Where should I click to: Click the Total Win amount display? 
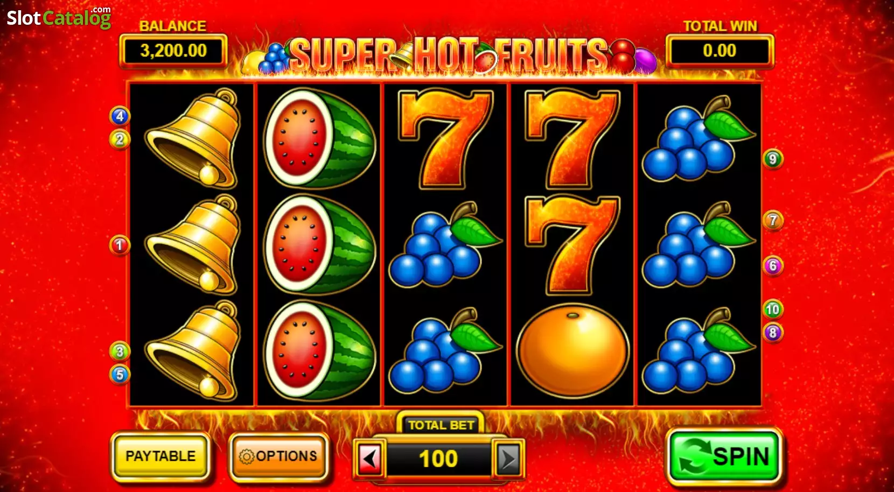pyautogui.click(x=720, y=51)
